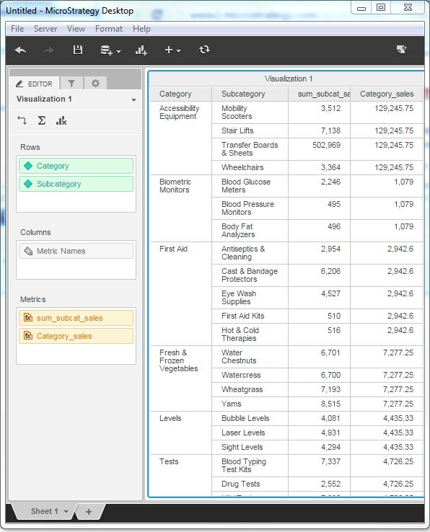430x532 pixels.
Task: Open the Server menu
Action: (x=45, y=29)
